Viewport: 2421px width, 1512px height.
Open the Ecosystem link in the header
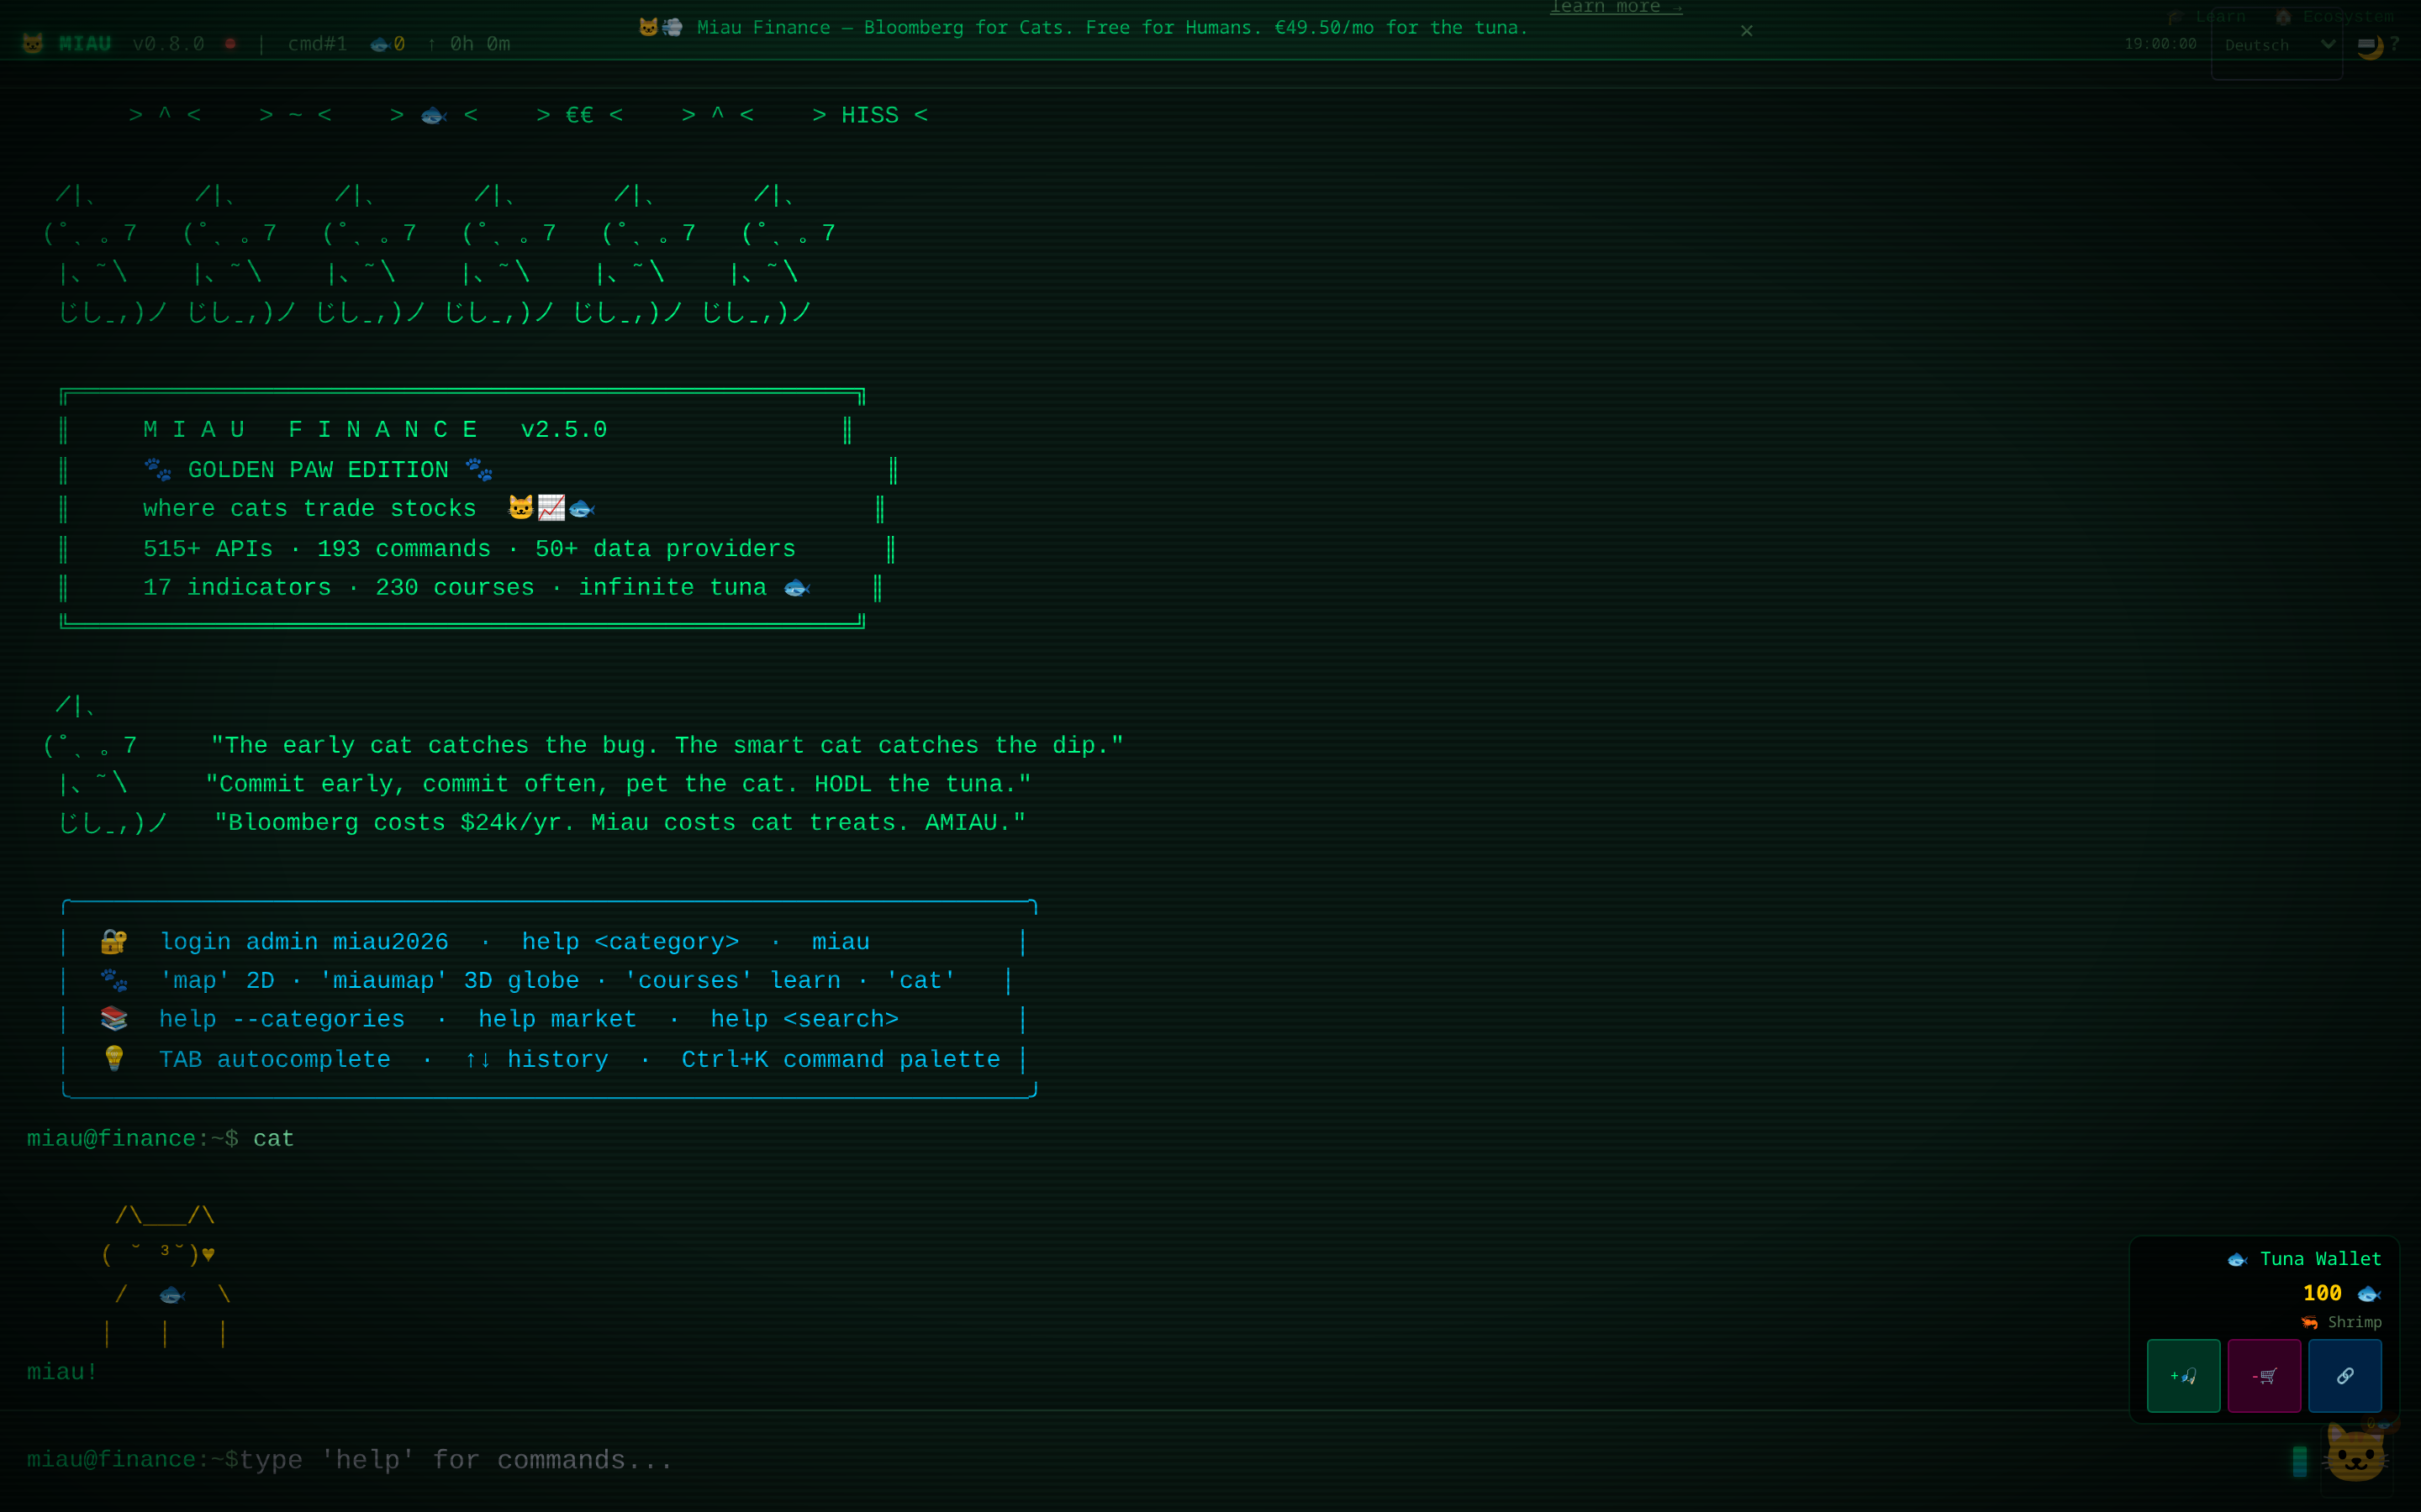coord(2335,16)
